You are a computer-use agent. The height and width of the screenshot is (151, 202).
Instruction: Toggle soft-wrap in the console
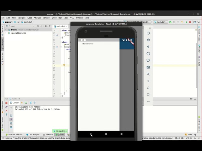pyautogui.click(x=11, y=116)
